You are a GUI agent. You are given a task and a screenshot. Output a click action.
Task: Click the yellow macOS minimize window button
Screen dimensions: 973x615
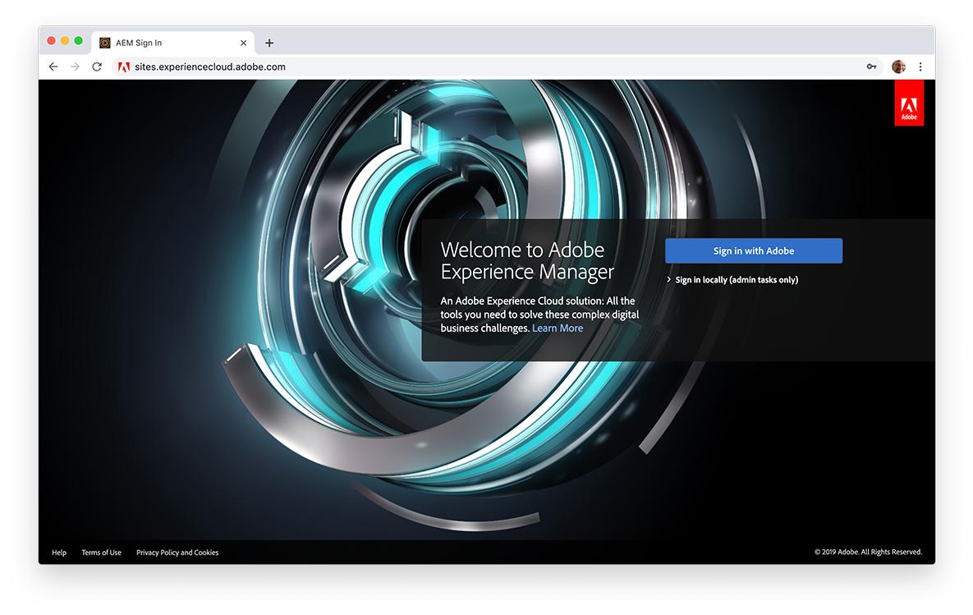click(65, 41)
